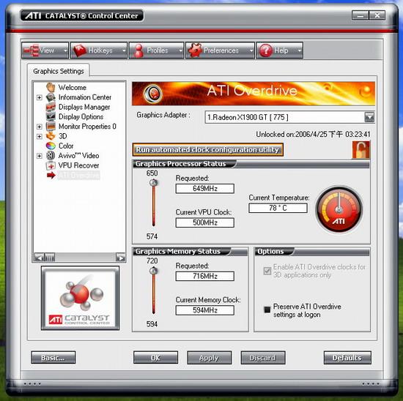Click the Information Center icon
Viewport: 403px width, 401px height.
coord(51,97)
